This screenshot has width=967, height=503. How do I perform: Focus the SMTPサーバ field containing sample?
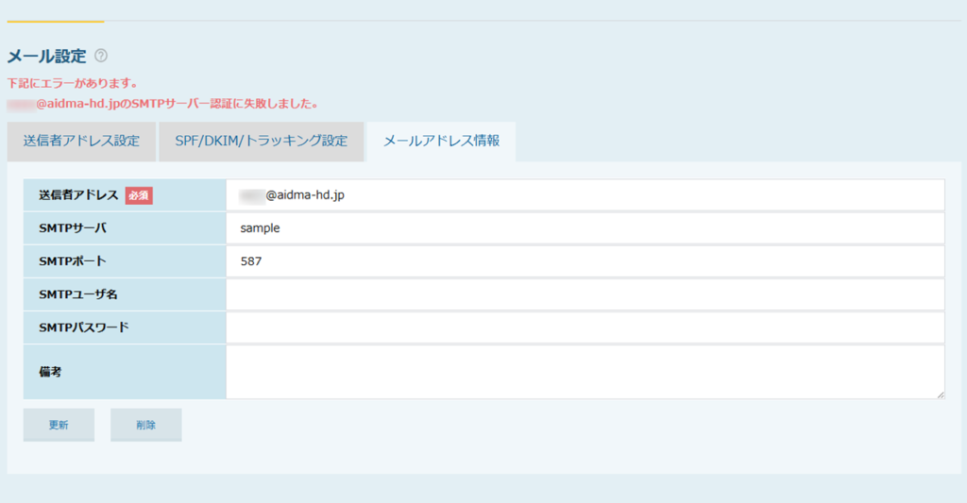(x=585, y=228)
